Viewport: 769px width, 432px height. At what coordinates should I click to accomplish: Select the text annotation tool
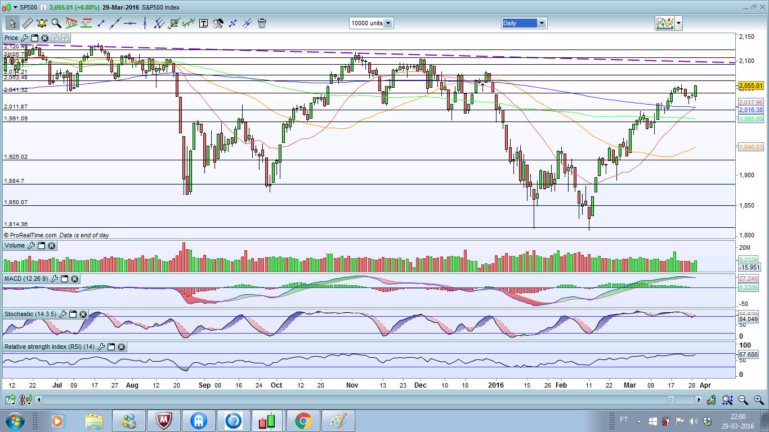(x=203, y=23)
